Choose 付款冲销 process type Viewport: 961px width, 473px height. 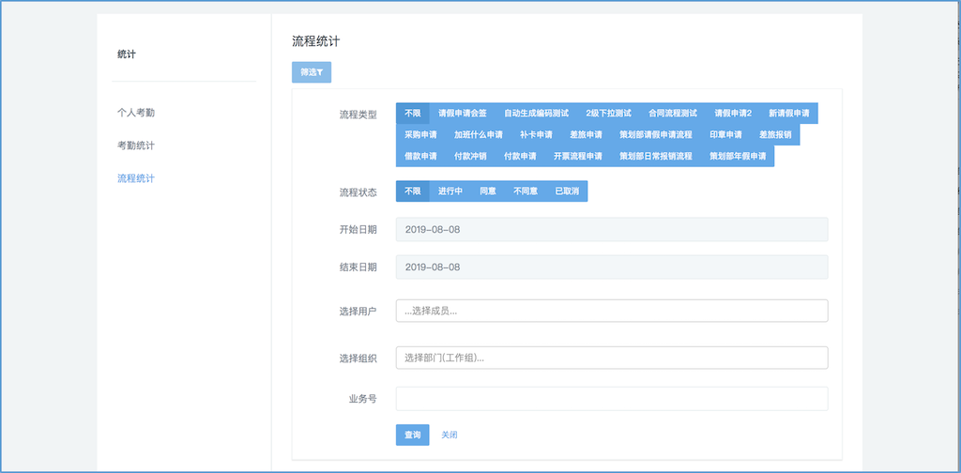tap(470, 156)
